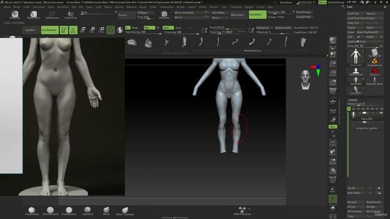Select the ZModeler brush icon
The width and height of the screenshot is (390, 219).
click(x=164, y=15)
